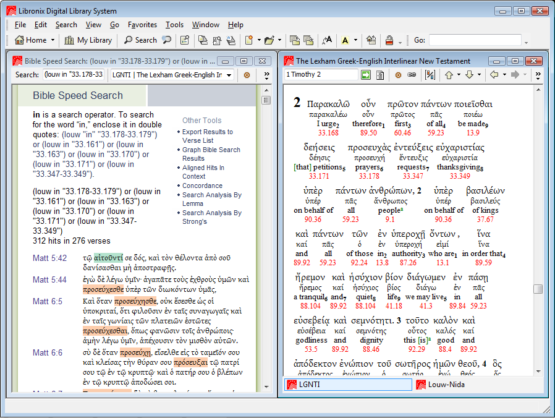The width and height of the screenshot is (555, 418).
Task: Expand the search panel toolbar overflow chevron
Action: tap(266, 75)
